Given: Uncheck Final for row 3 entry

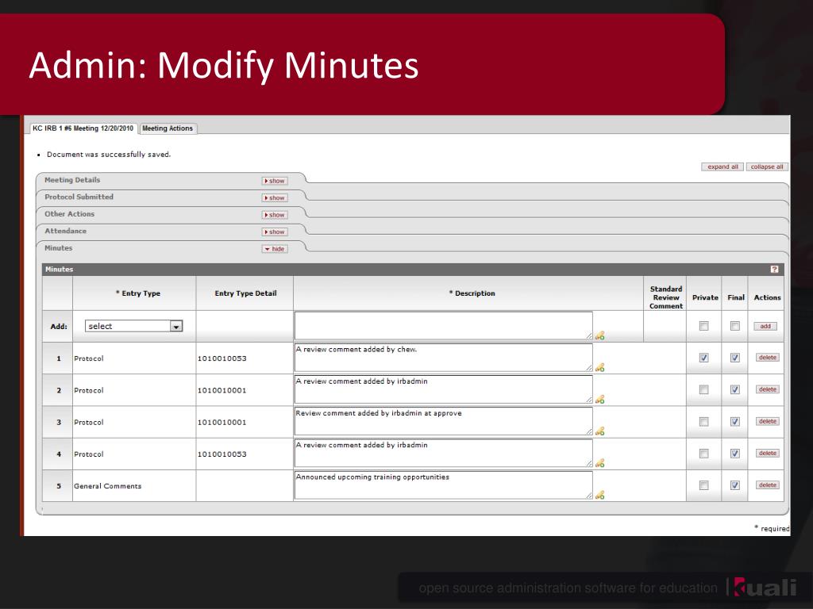Looking at the screenshot, I should [734, 422].
